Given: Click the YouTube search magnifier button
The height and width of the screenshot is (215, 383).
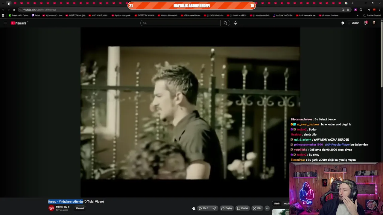Looking at the screenshot, I should [225, 23].
